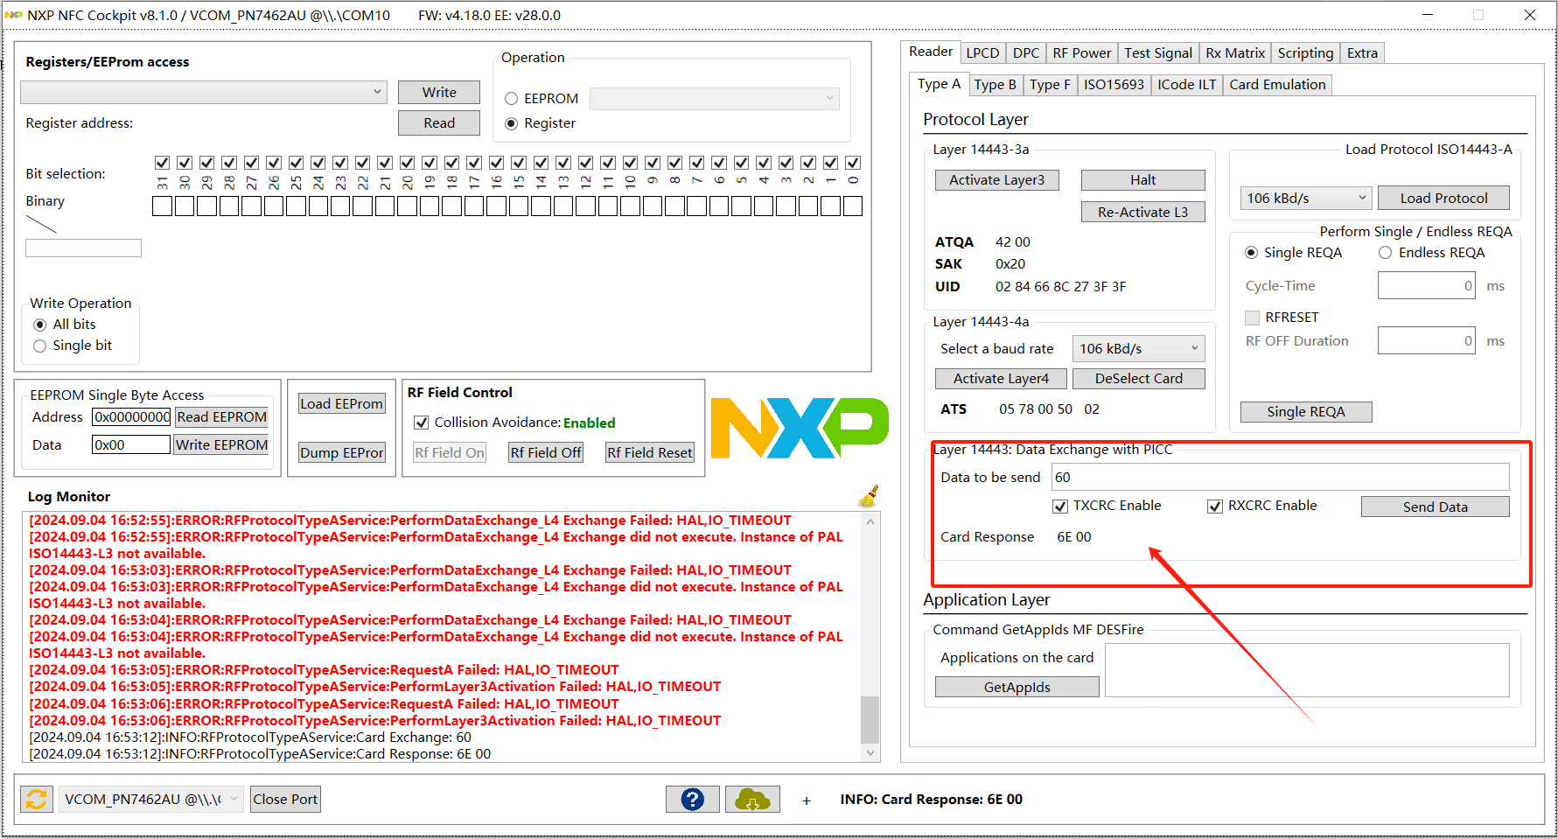The width and height of the screenshot is (1558, 839).
Task: Click the NXP logo in the center panel
Action: tap(798, 428)
